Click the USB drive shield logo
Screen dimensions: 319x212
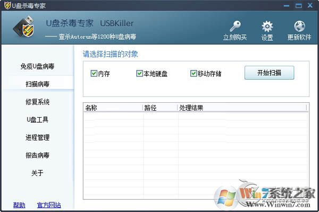click(x=24, y=27)
